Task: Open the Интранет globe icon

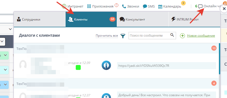Action: (x=64, y=6)
